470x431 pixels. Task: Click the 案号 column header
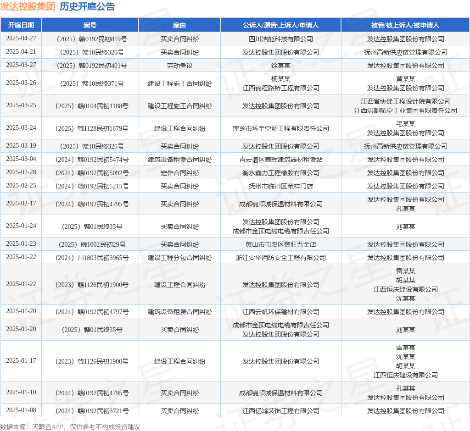pos(90,25)
